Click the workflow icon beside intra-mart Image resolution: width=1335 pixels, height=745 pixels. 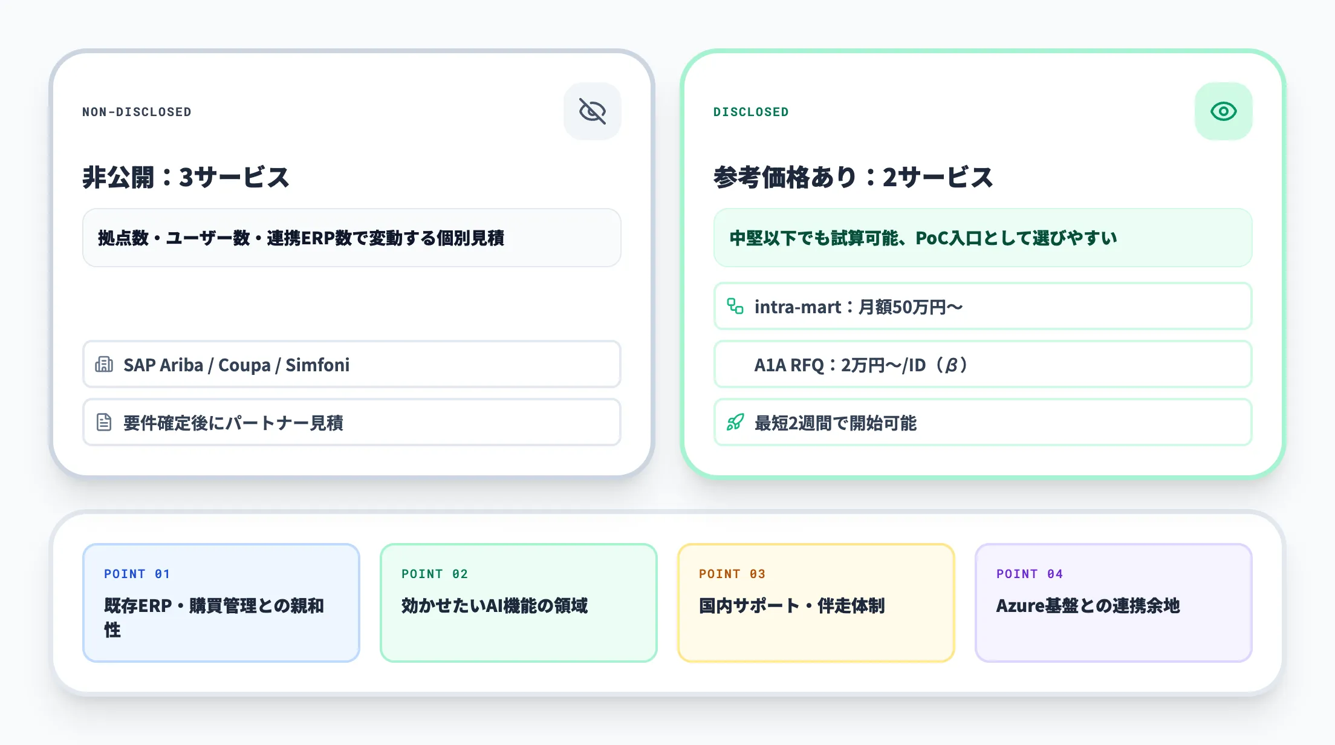(735, 306)
